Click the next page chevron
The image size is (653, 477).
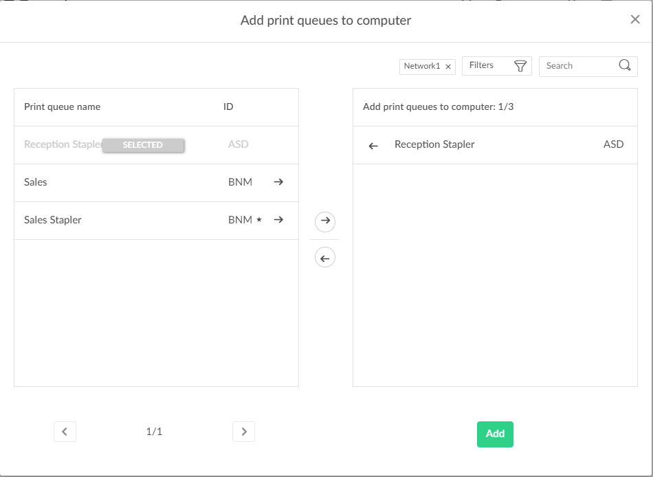243,431
